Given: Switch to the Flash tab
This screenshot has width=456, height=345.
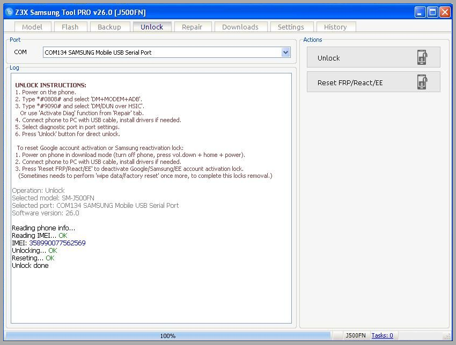Looking at the screenshot, I should point(70,27).
